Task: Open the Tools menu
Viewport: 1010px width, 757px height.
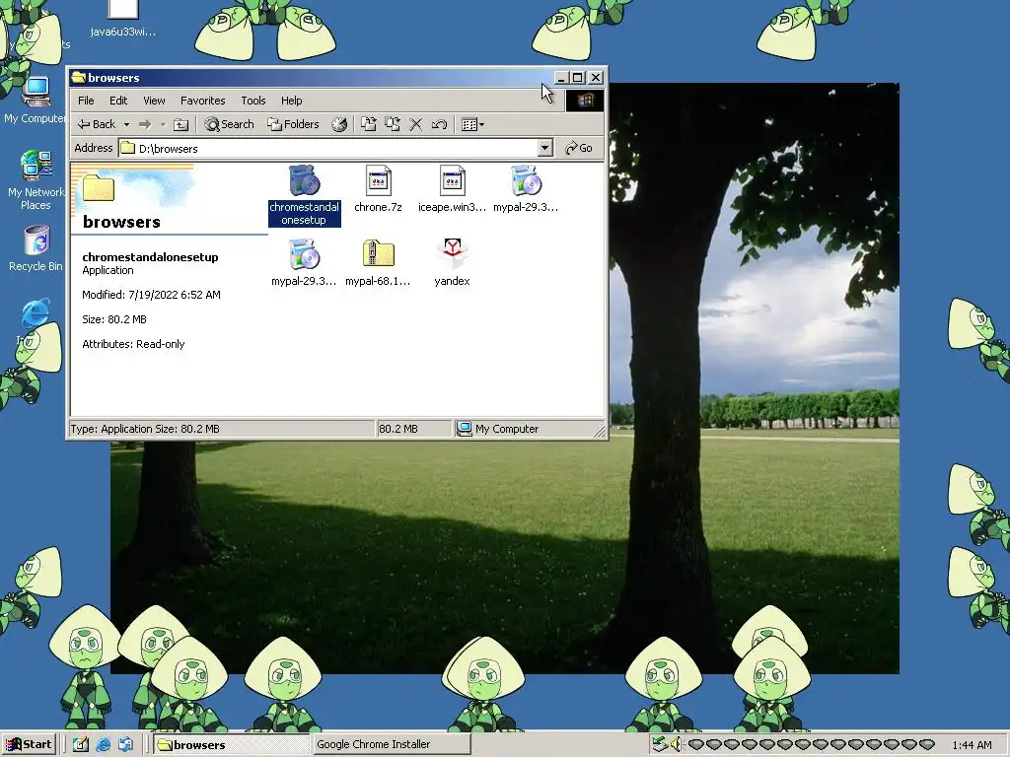Action: pos(253,101)
